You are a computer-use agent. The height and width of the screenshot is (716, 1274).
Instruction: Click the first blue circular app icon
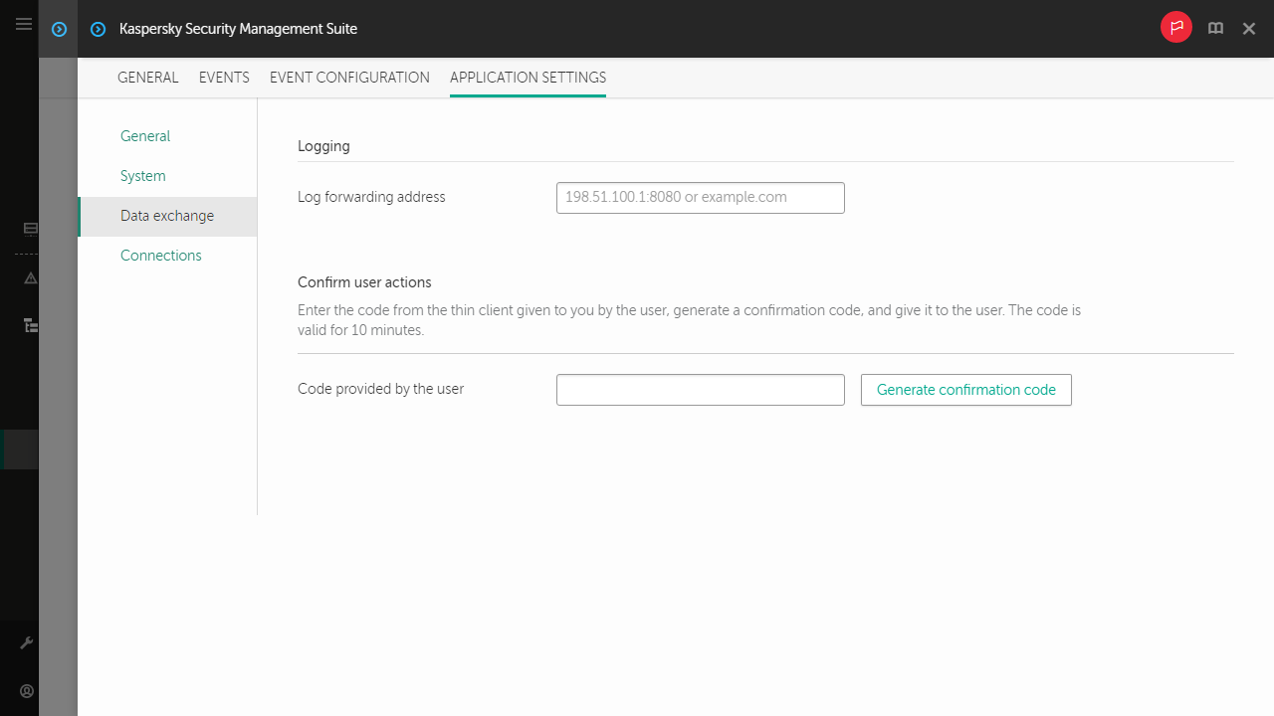[58, 29]
